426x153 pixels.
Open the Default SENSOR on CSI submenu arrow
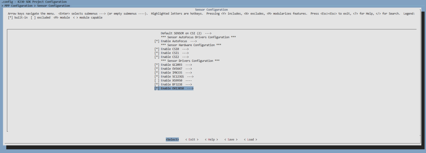[208, 33]
